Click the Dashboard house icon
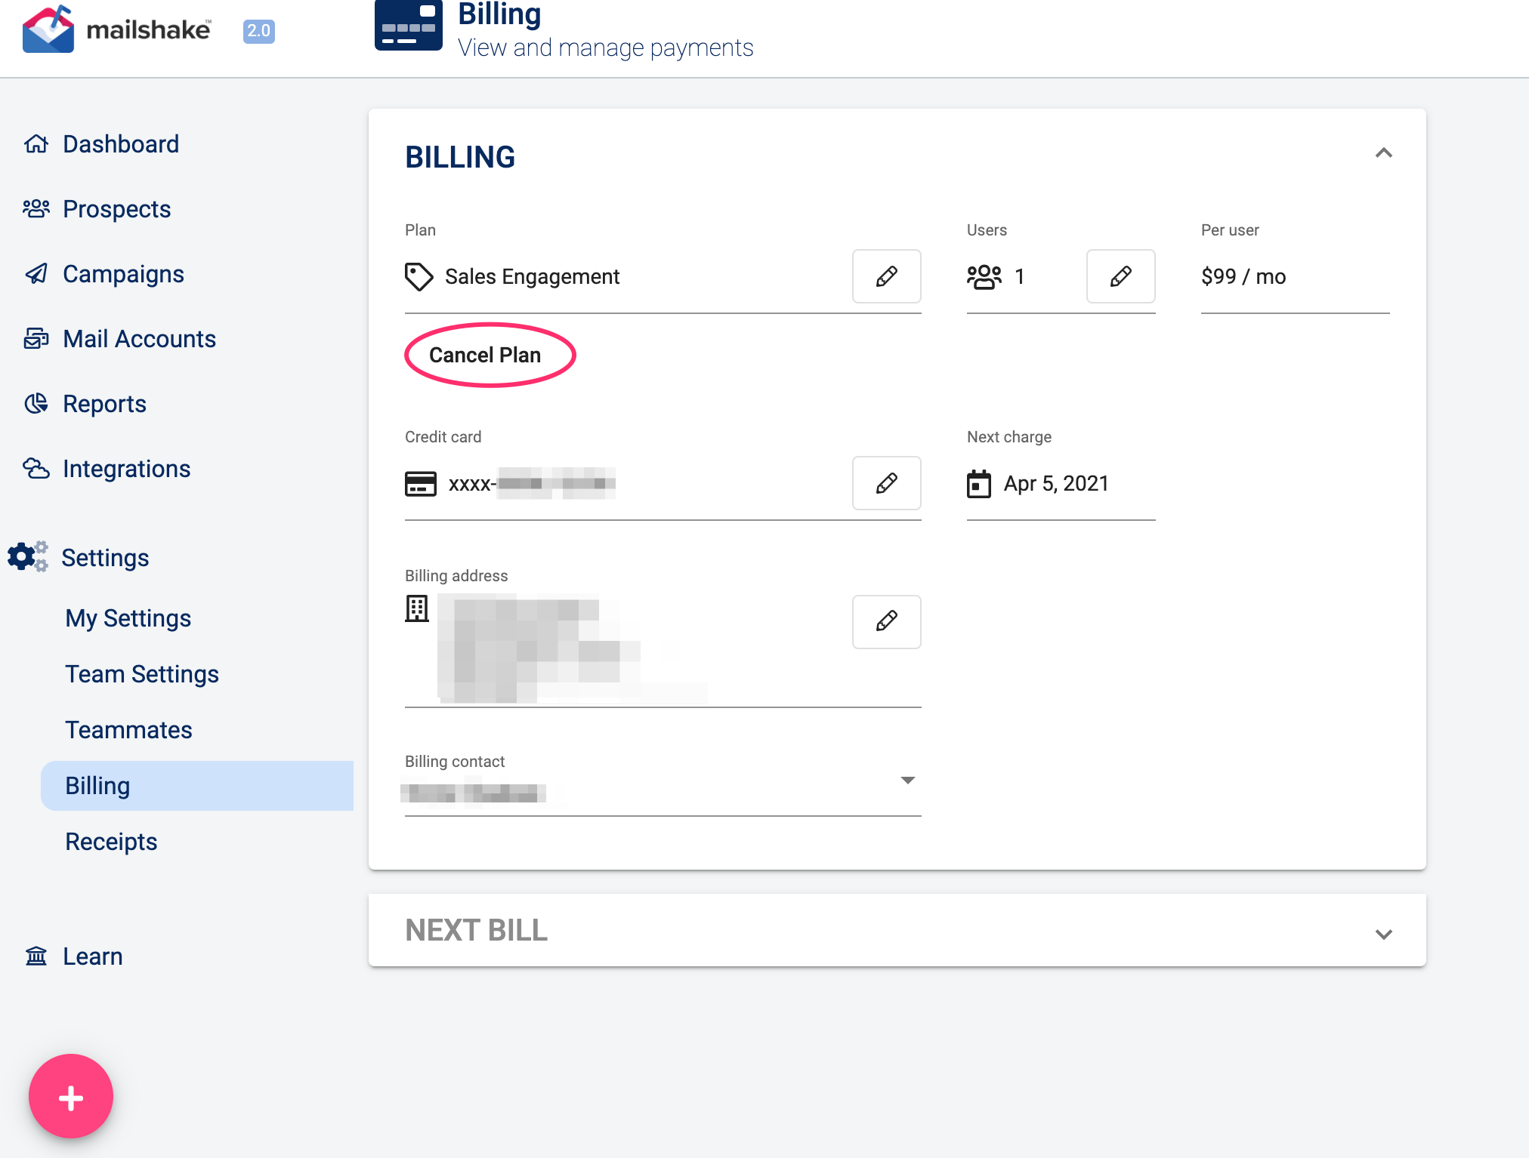The image size is (1529, 1158). tap(36, 143)
